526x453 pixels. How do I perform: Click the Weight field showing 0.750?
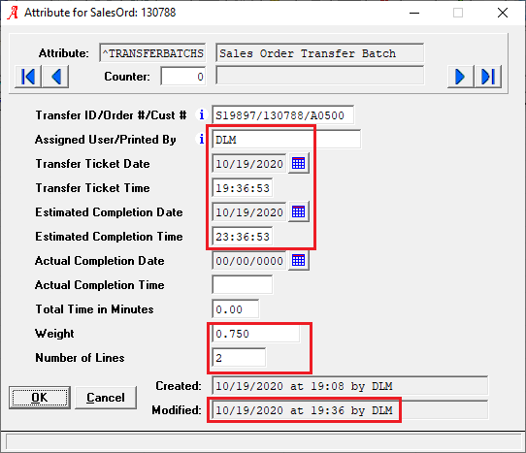click(256, 334)
